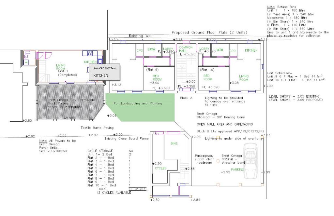Click the 'Passageway 2.60m clear headroom' note
The width and height of the screenshot is (334, 216).
[204, 159]
